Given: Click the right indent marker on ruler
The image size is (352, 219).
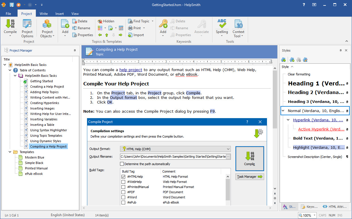Looking at the screenshot, I should click(x=270, y=61).
